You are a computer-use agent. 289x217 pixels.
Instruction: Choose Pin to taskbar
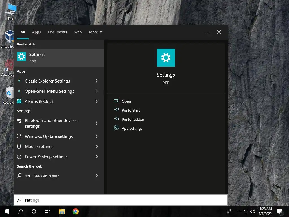(x=133, y=119)
